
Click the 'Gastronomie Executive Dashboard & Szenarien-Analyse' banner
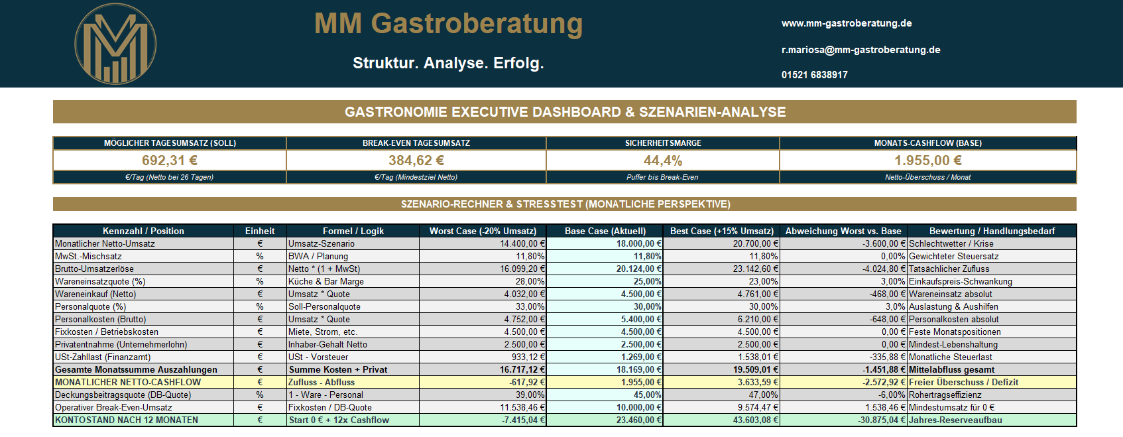click(565, 112)
